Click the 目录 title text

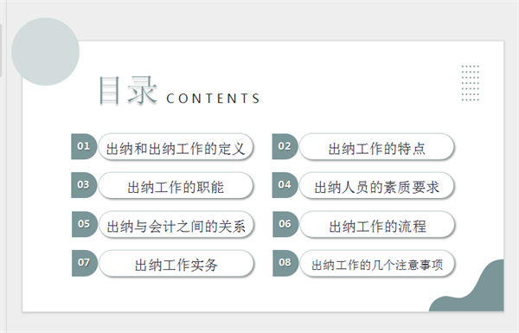128,90
